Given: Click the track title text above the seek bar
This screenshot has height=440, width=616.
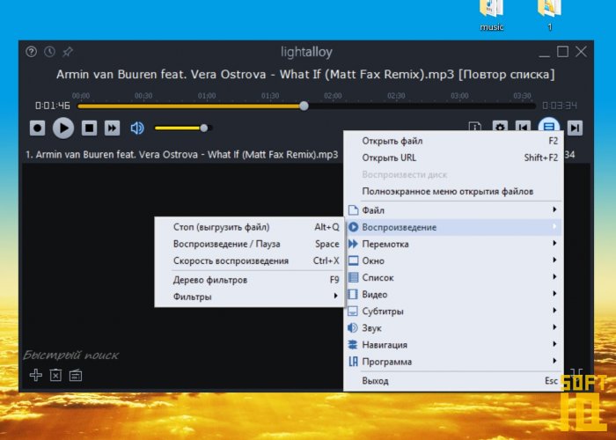Looking at the screenshot, I should coord(305,74).
